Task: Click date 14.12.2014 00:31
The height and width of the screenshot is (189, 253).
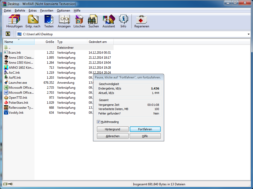Action: [100, 53]
